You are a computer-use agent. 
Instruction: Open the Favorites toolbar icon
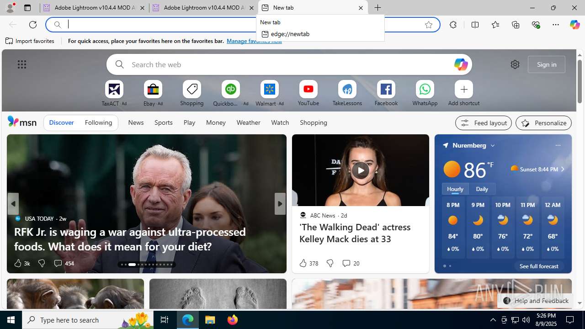click(x=495, y=25)
